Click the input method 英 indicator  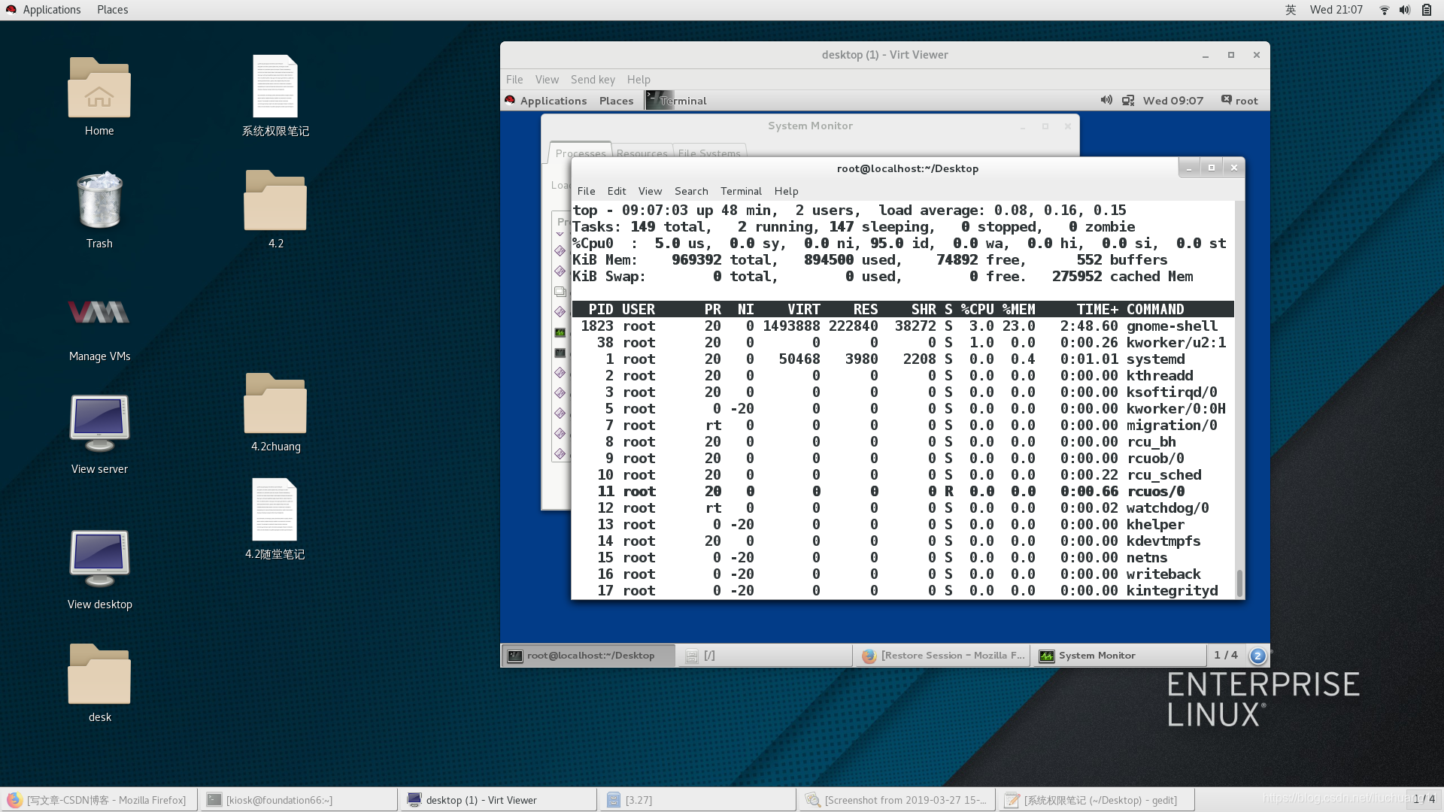click(1291, 10)
